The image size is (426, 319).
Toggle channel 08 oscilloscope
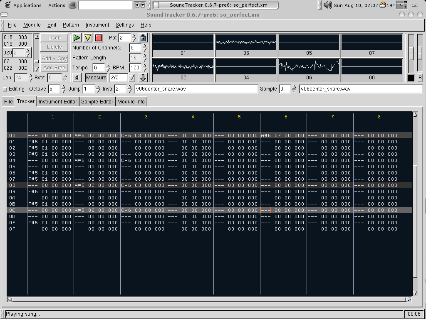click(372, 70)
